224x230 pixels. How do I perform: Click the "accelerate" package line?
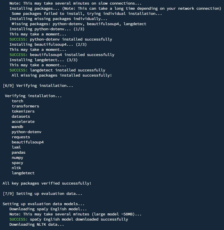(x=23, y=122)
